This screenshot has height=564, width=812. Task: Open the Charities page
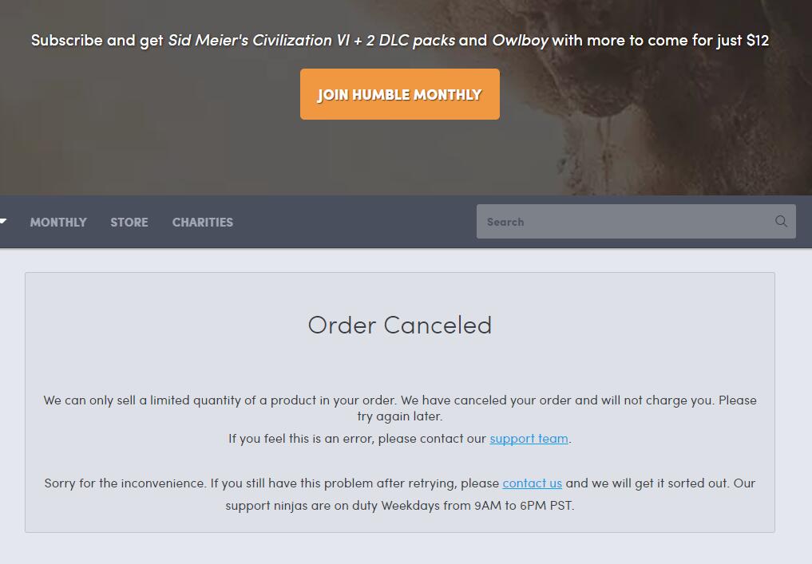[203, 223]
